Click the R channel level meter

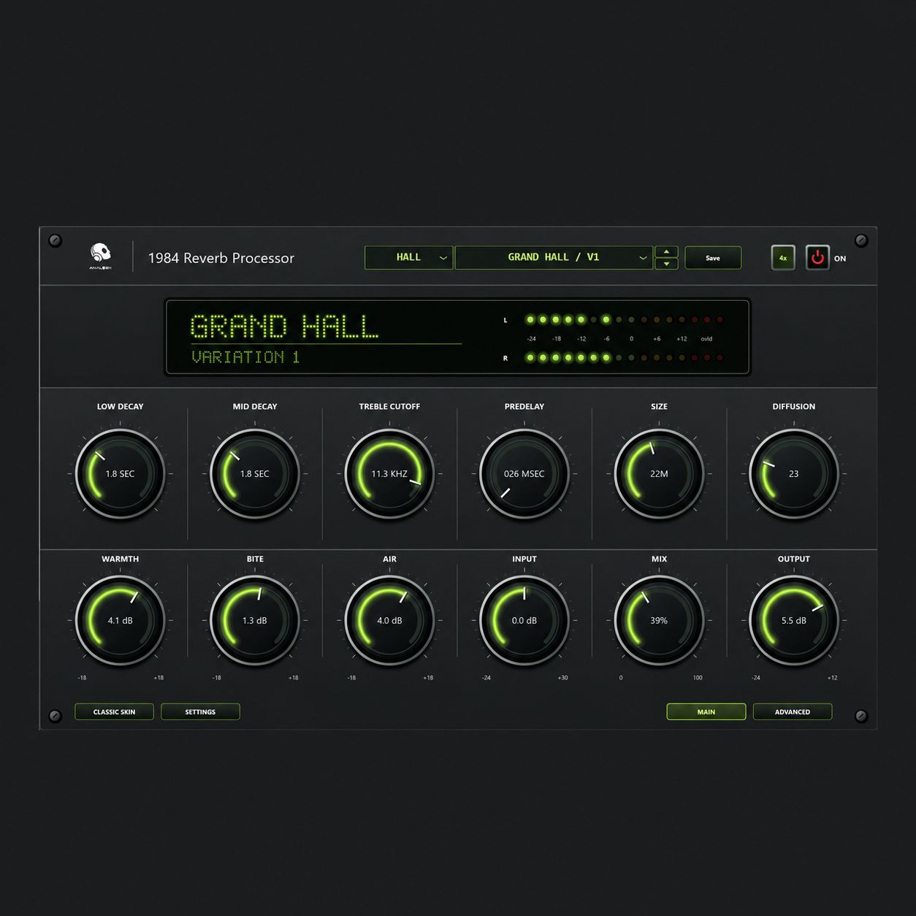click(625, 358)
